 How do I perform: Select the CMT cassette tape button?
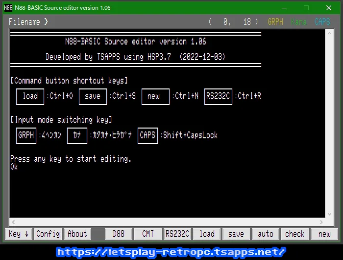pos(148,234)
